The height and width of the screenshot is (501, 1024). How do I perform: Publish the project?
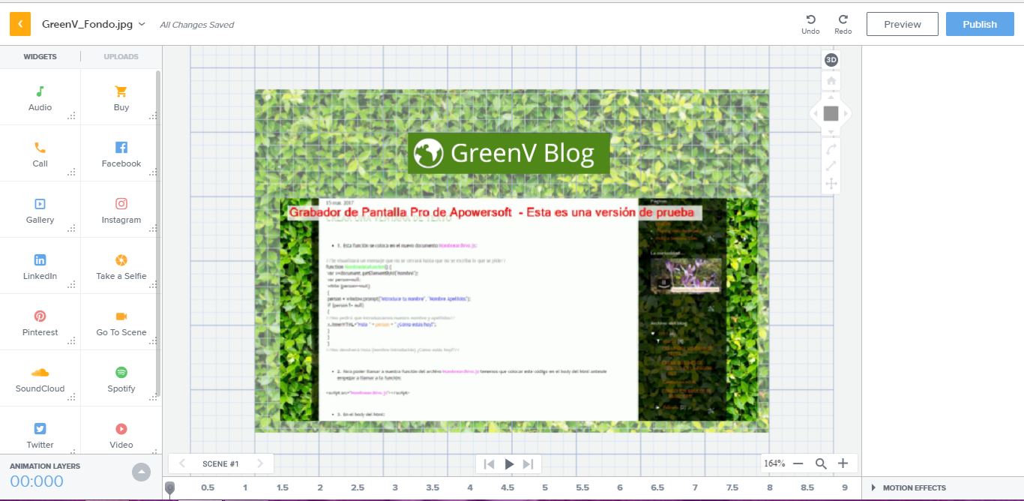(x=980, y=24)
